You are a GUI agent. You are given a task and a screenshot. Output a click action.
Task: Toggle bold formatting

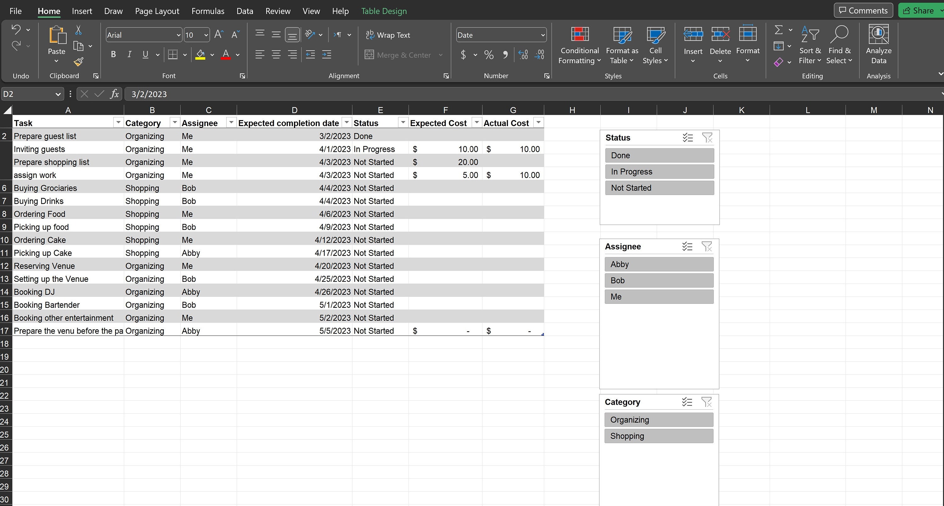tap(113, 54)
